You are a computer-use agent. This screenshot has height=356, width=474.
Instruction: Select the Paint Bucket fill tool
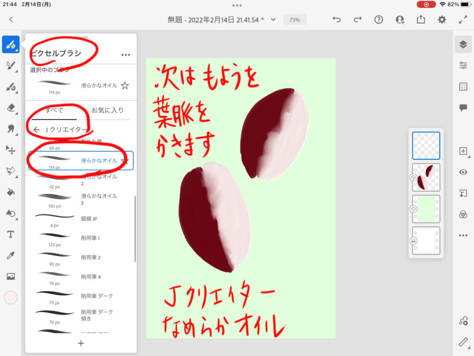pos(11,192)
